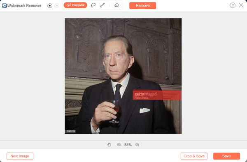Viewport: 247px width, 162px height.
Task: Open the help question mark icon
Action: pyautogui.click(x=233, y=5)
